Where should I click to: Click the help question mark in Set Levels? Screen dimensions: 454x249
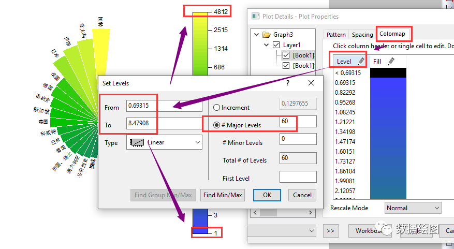coord(287,83)
